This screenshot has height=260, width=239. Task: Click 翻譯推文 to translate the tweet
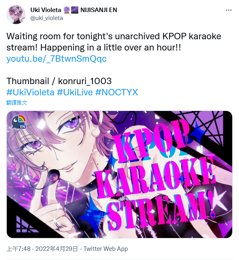16,103
